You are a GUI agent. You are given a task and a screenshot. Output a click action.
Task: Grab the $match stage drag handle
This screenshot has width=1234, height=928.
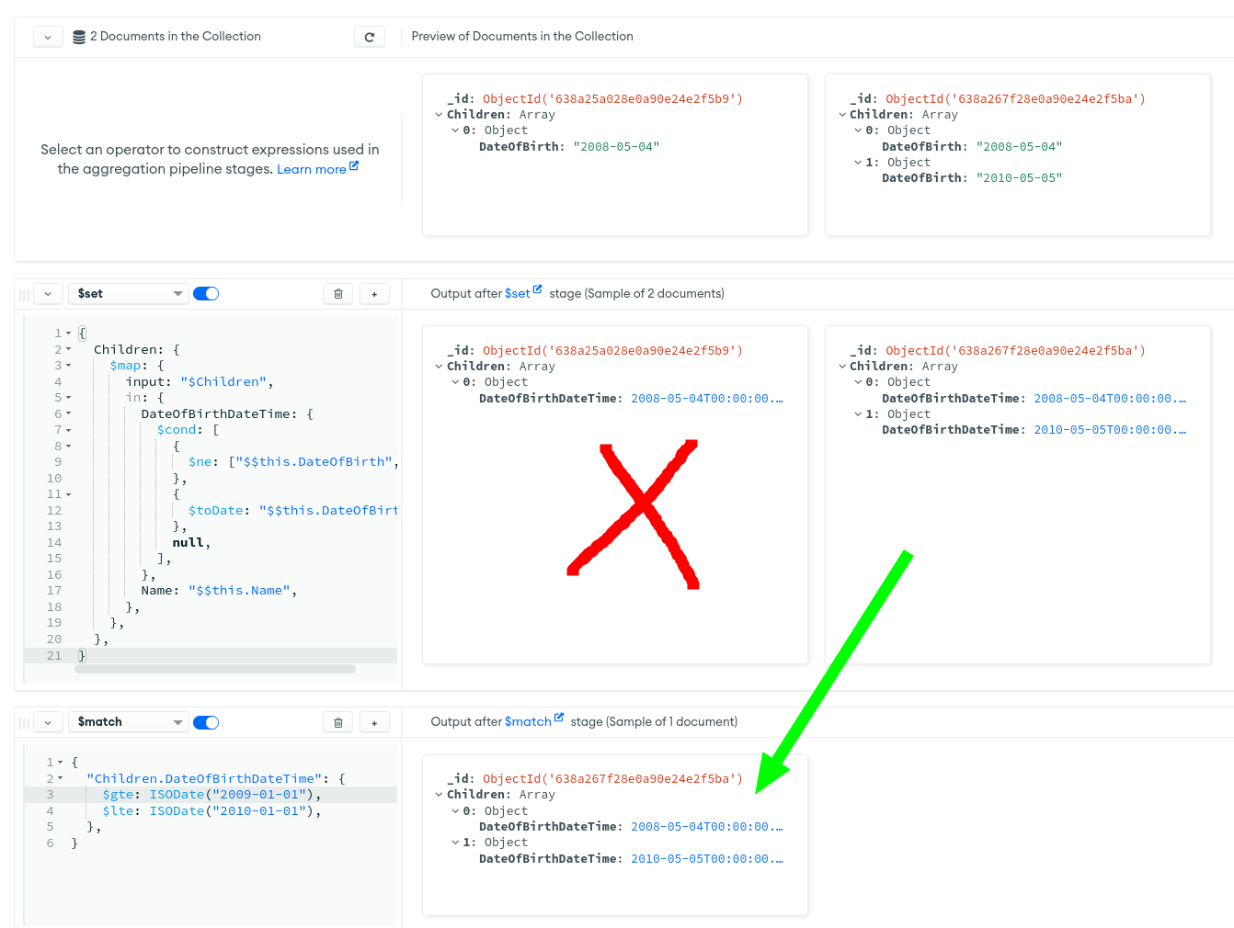click(25, 723)
